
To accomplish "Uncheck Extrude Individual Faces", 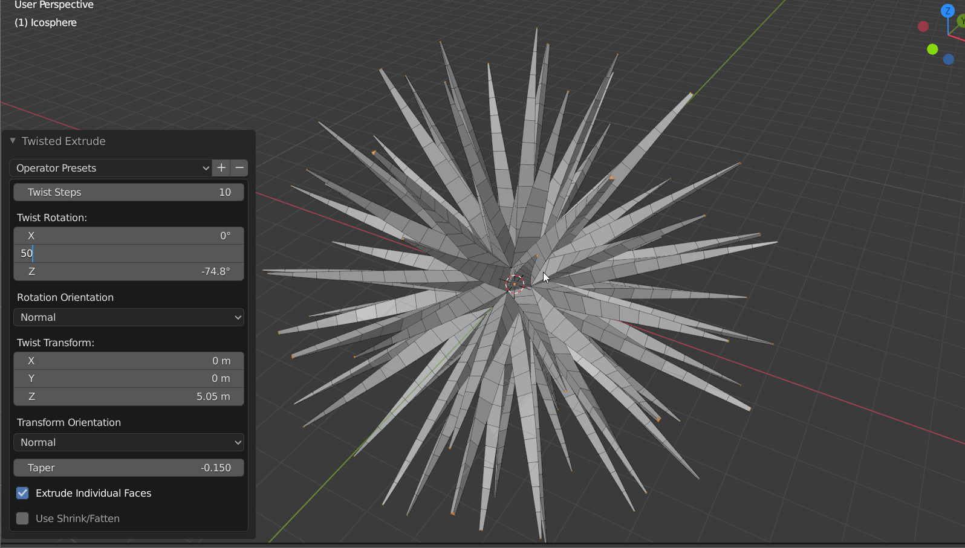I will pyautogui.click(x=22, y=493).
